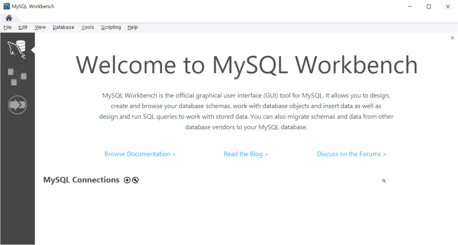
Task: Follow the Read the Blog link
Action: point(246,154)
